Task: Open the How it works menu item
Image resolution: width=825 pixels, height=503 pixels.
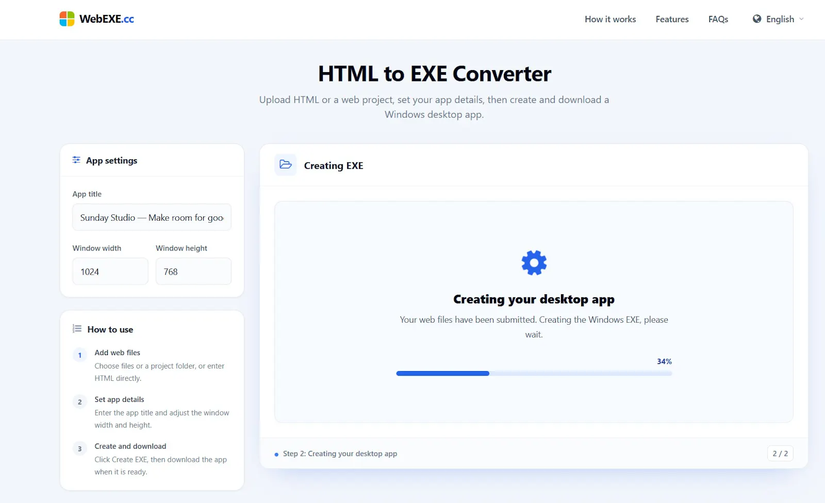Action: pyautogui.click(x=610, y=19)
